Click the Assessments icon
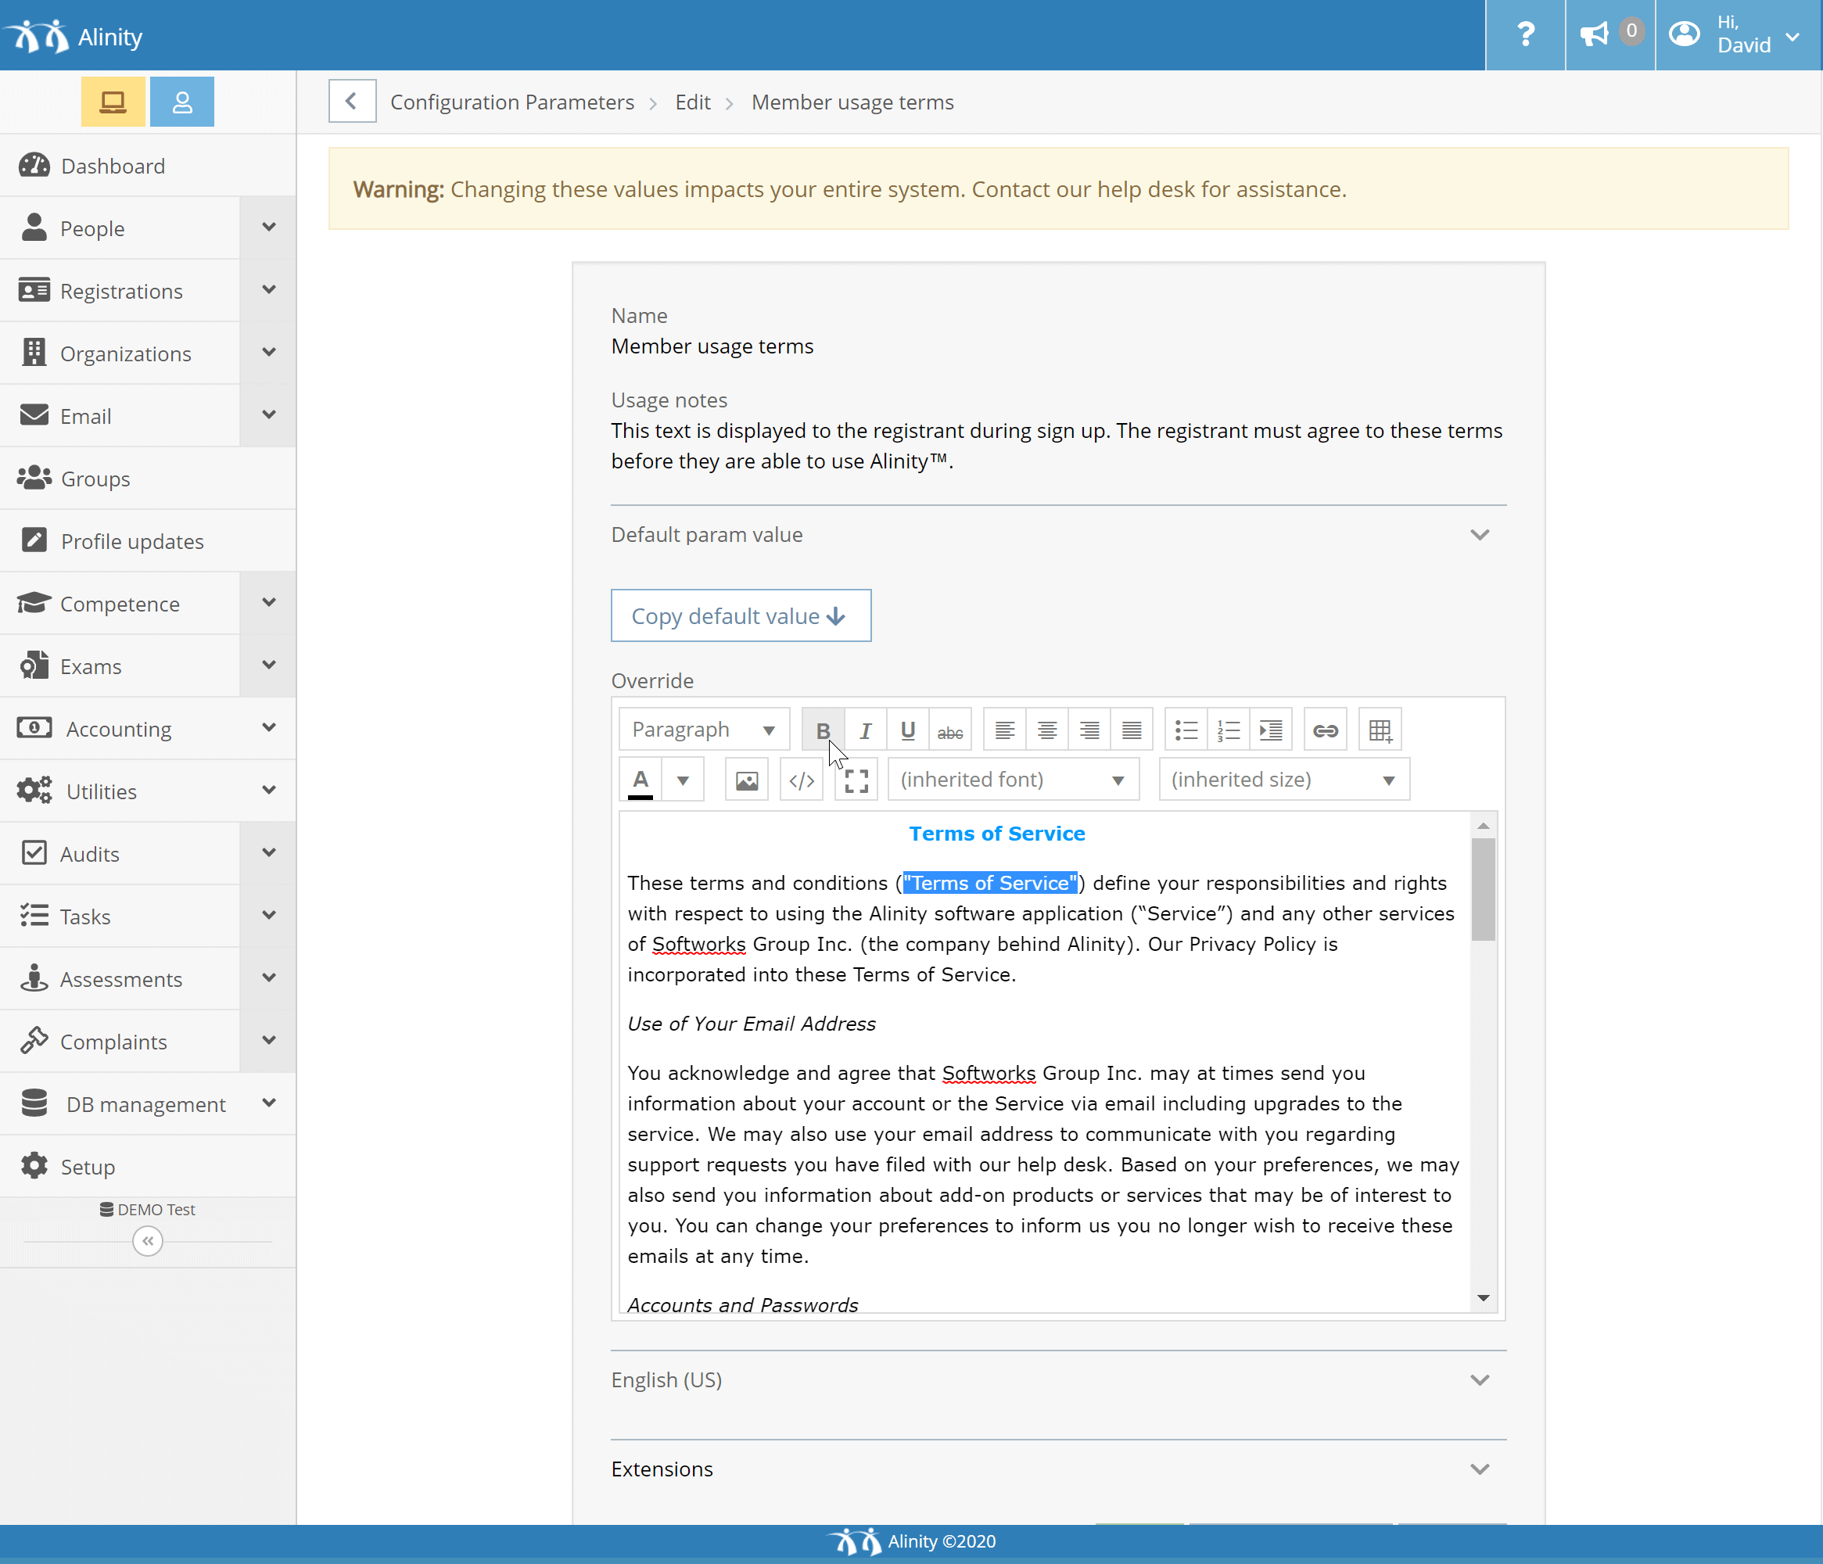1823x1564 pixels. coord(34,978)
